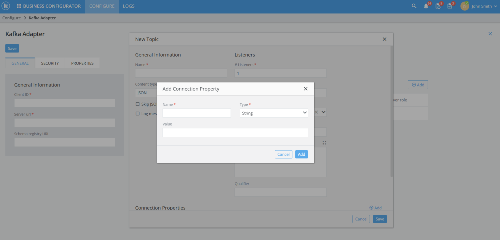Open the Type dropdown showing String

[274, 113]
